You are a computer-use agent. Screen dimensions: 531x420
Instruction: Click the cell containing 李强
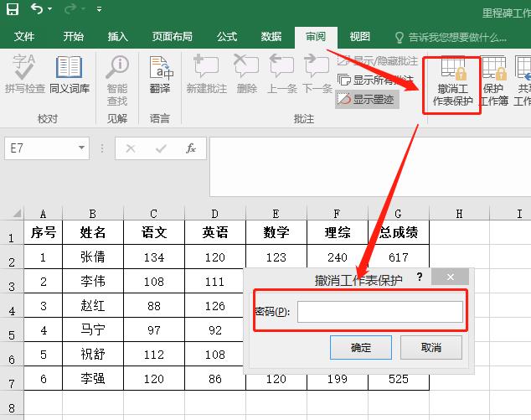point(93,378)
